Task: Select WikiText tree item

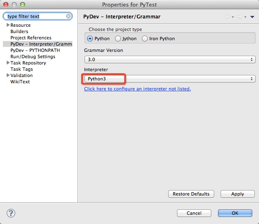Action: click(x=20, y=82)
